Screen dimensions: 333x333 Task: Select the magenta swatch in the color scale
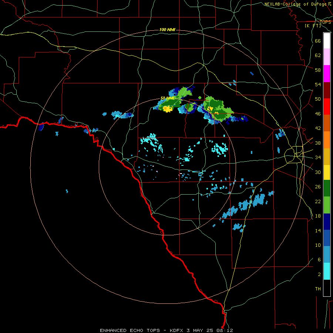point(327,74)
